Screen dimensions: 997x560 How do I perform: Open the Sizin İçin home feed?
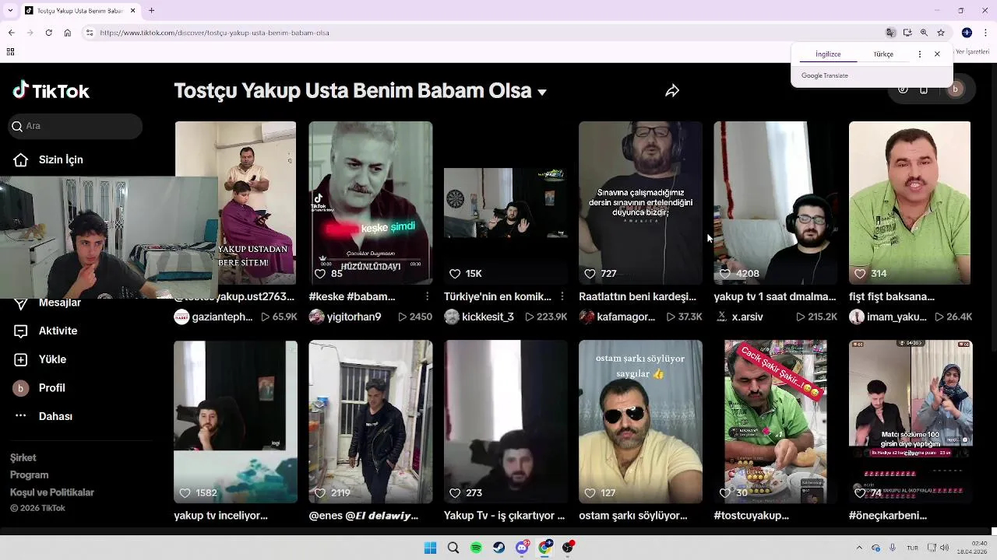click(48, 159)
